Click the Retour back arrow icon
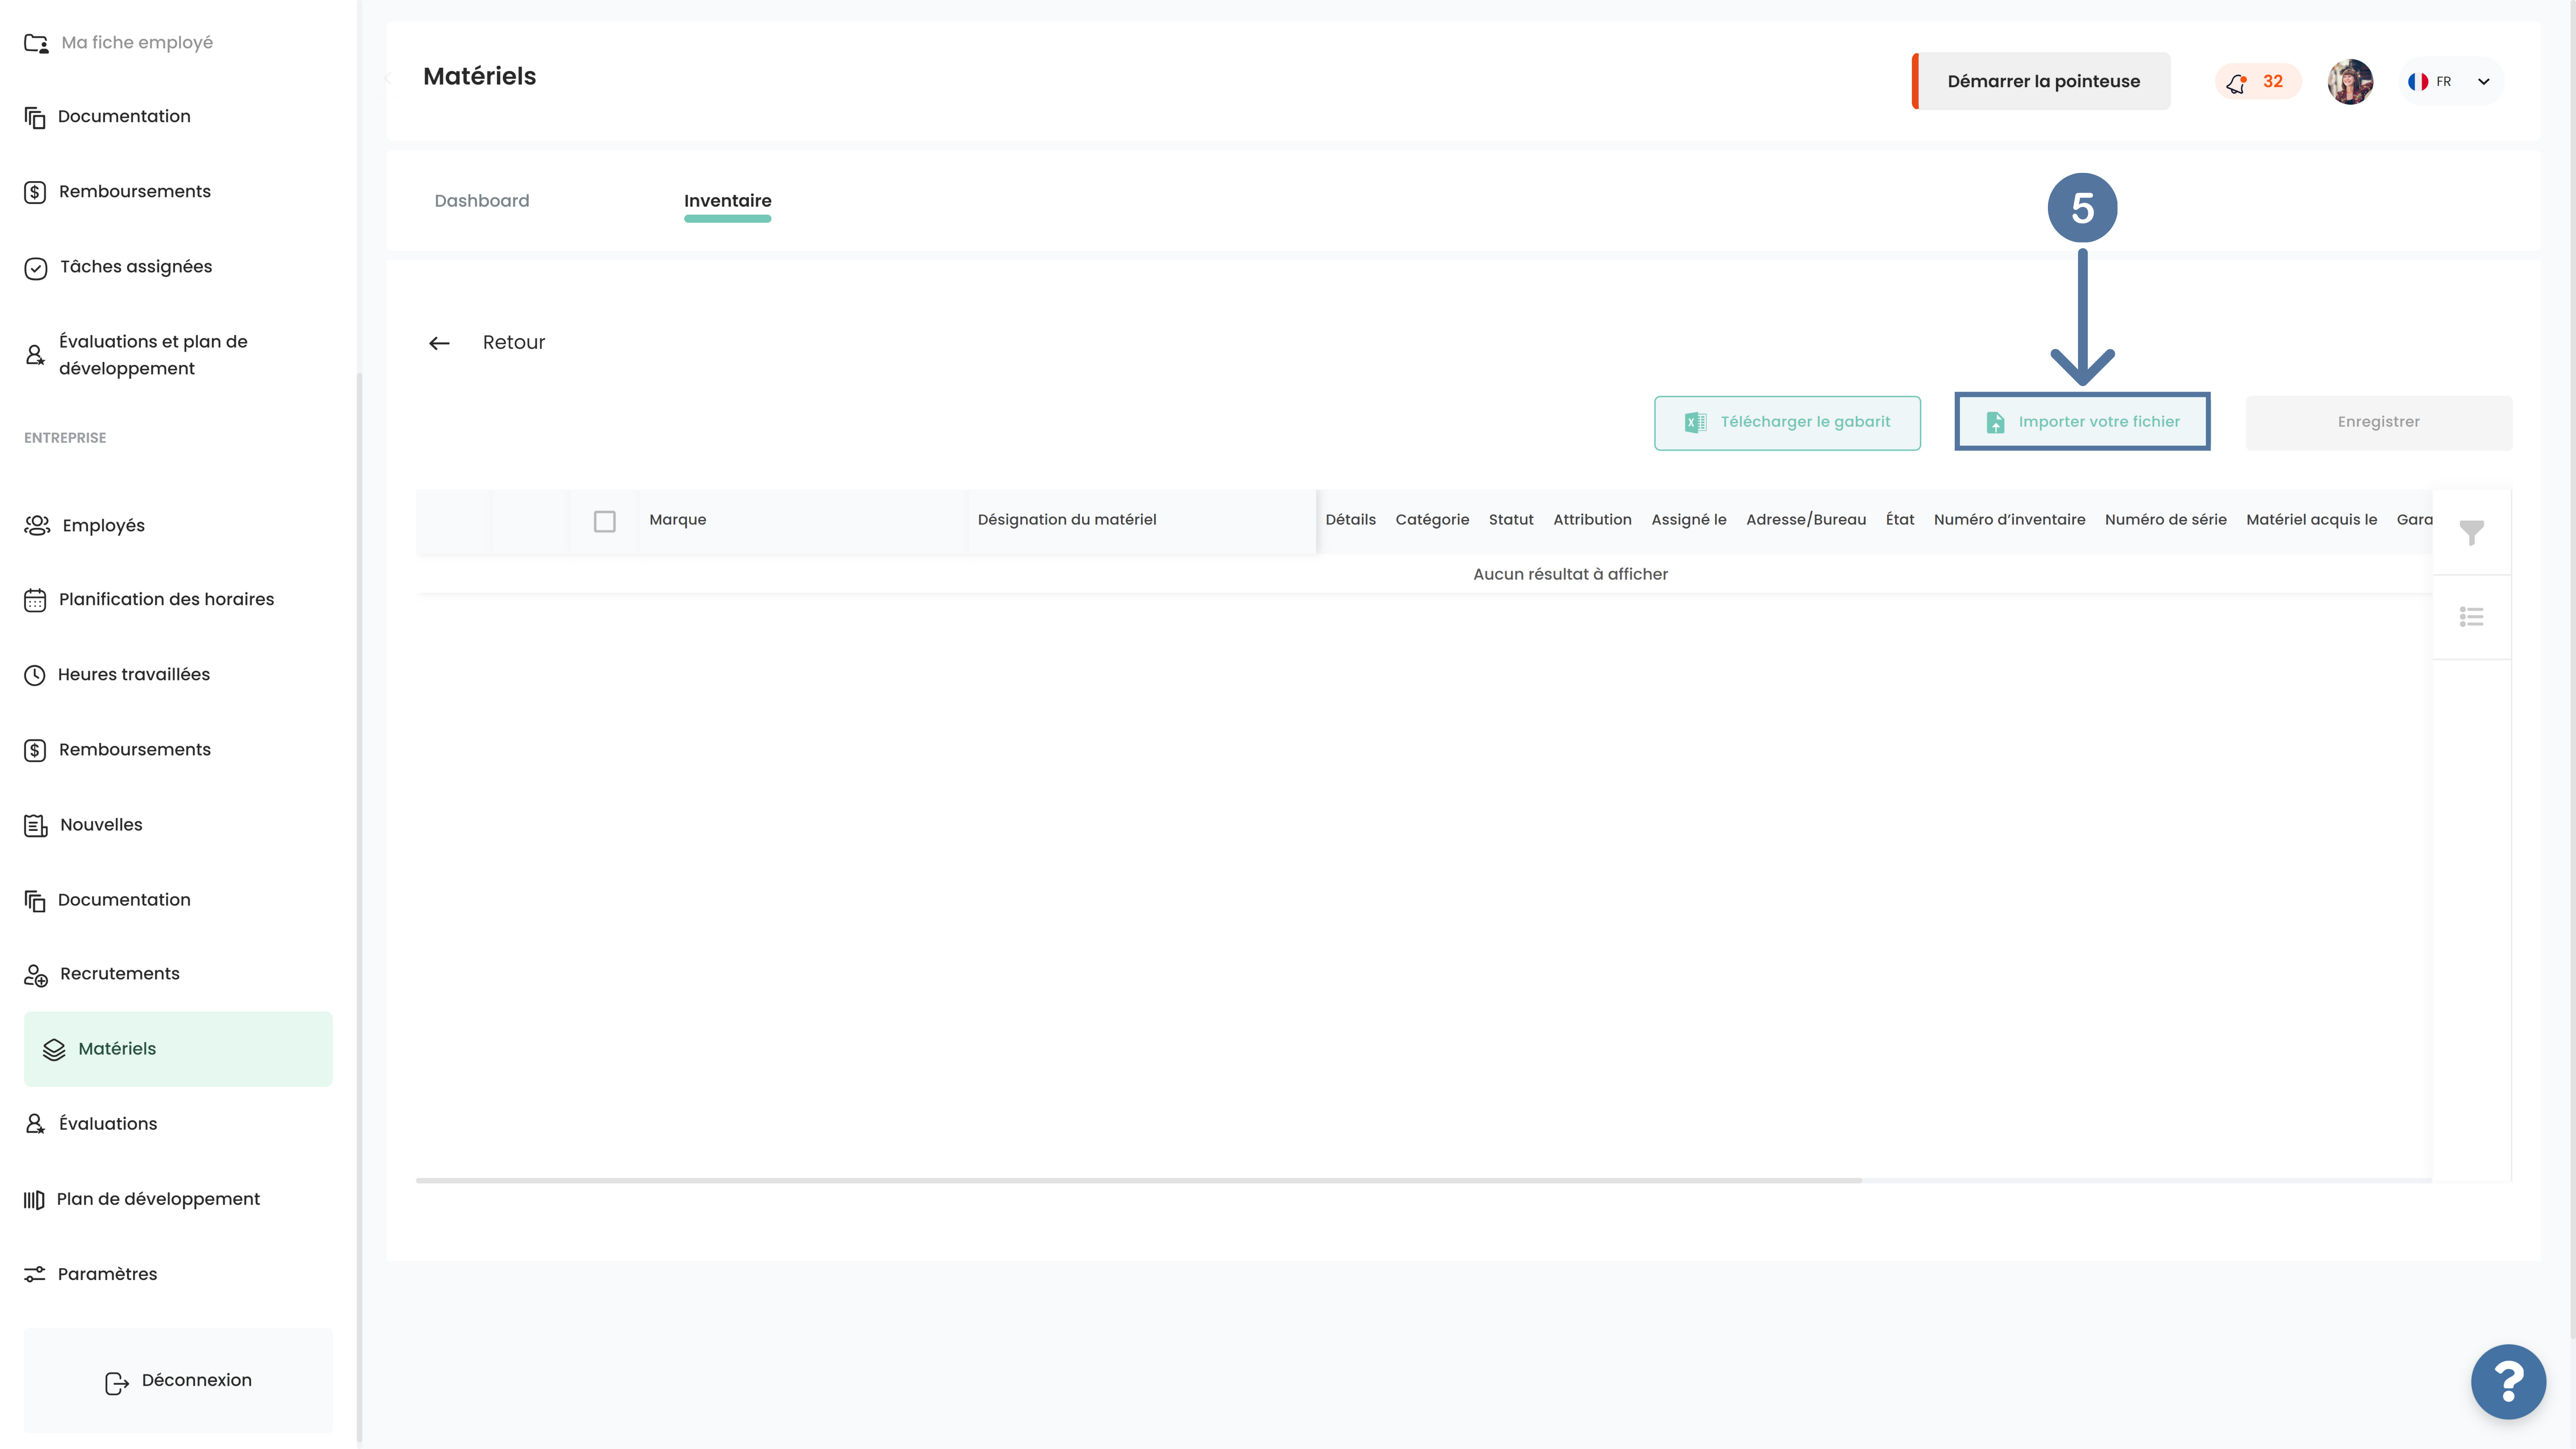 439,343
